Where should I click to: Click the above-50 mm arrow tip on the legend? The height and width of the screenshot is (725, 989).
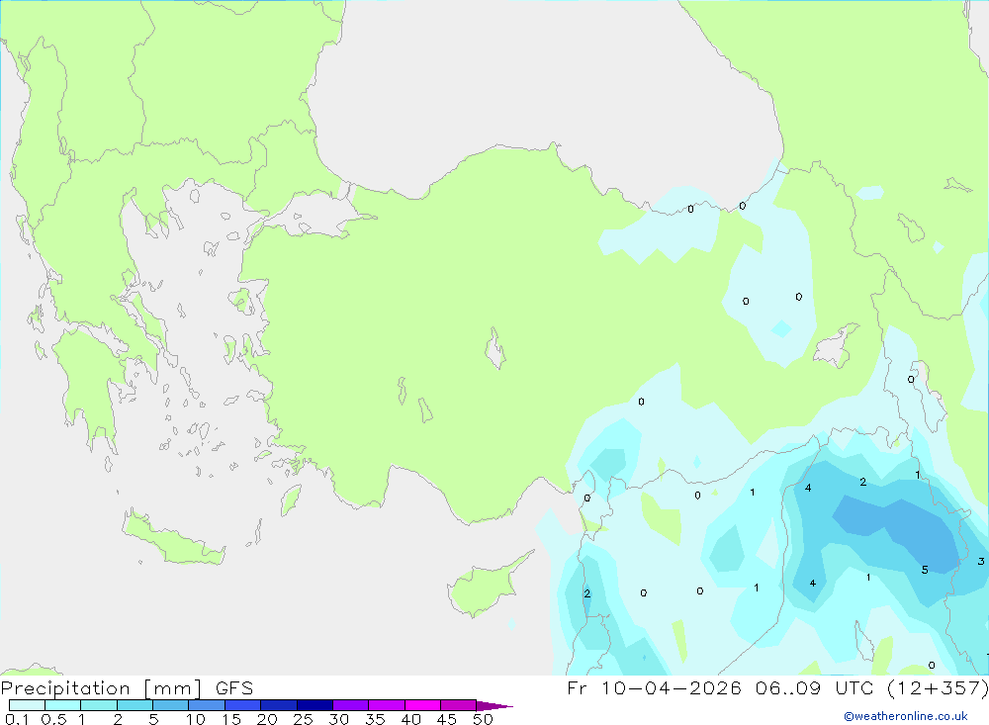click(494, 705)
